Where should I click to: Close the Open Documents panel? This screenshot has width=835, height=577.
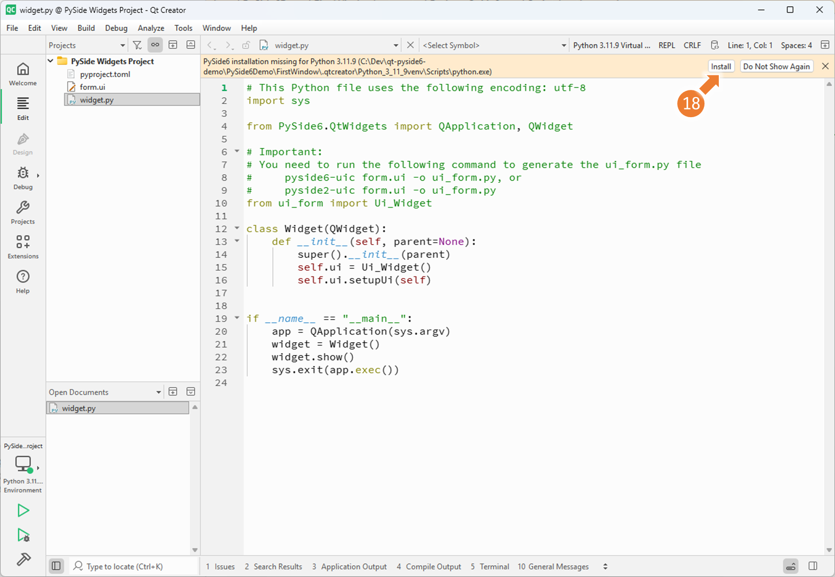click(191, 392)
